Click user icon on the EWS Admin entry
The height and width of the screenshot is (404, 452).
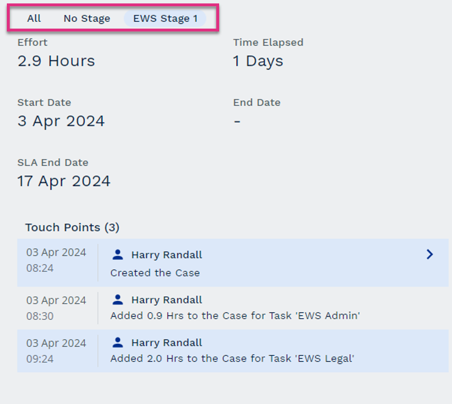pos(118,300)
